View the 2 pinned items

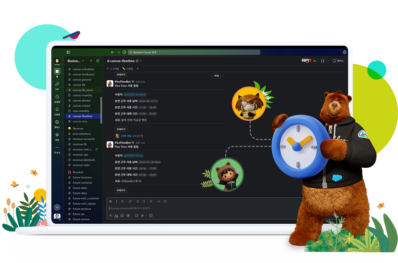pos(113,69)
